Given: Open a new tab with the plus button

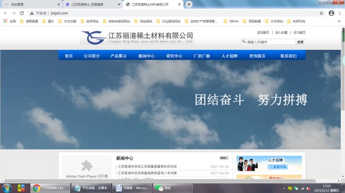Looking at the screenshot, I should 189,4.
